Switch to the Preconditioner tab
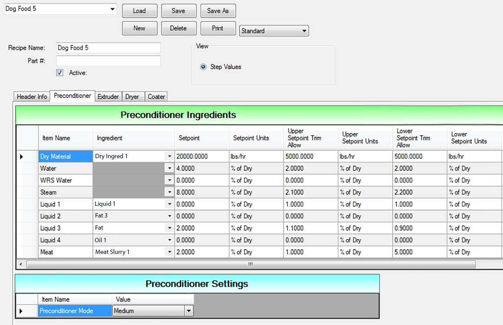The image size is (503, 325). [x=73, y=96]
